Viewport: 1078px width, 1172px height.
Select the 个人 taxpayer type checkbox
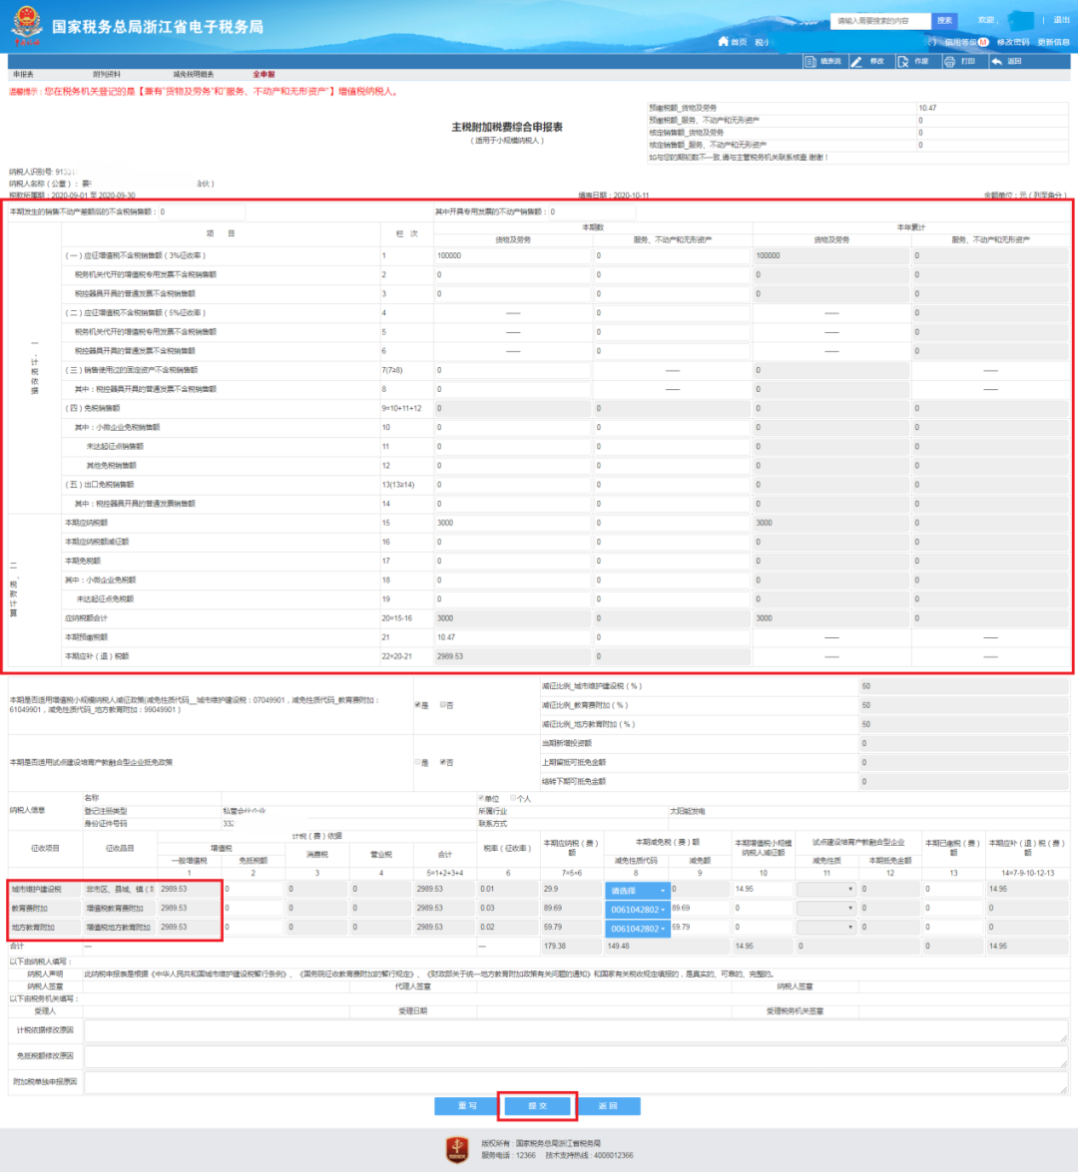coord(514,798)
